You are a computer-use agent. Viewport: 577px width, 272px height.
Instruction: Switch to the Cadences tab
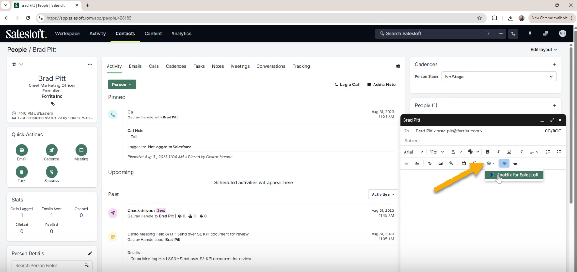point(176,66)
